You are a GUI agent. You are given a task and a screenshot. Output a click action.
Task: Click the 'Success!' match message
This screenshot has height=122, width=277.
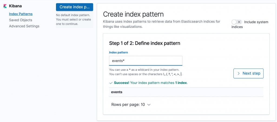tap(151, 83)
